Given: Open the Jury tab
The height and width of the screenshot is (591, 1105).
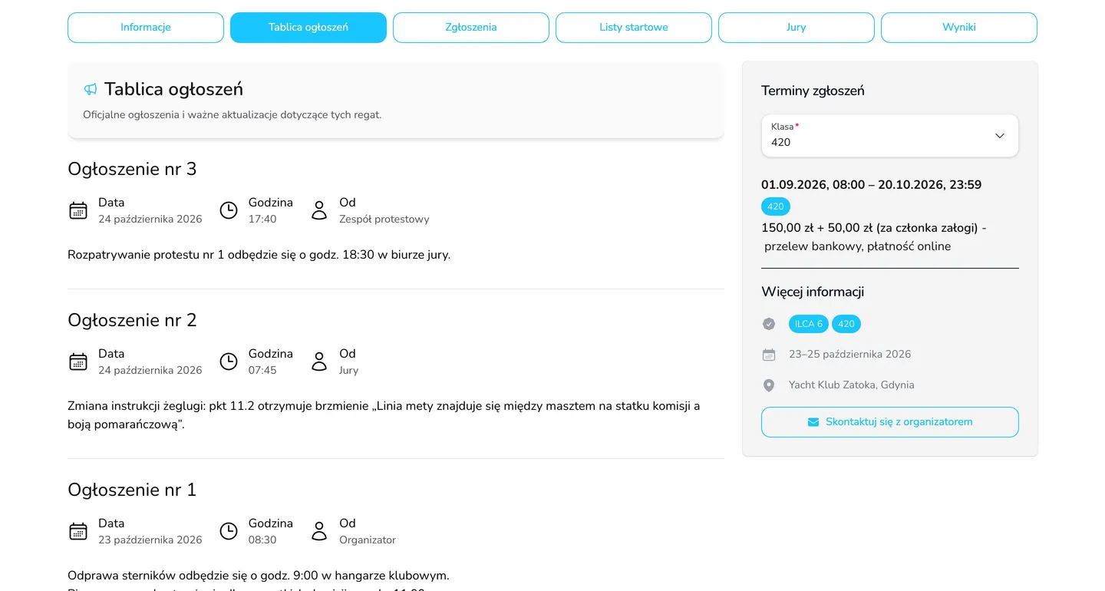Looking at the screenshot, I should (x=797, y=28).
